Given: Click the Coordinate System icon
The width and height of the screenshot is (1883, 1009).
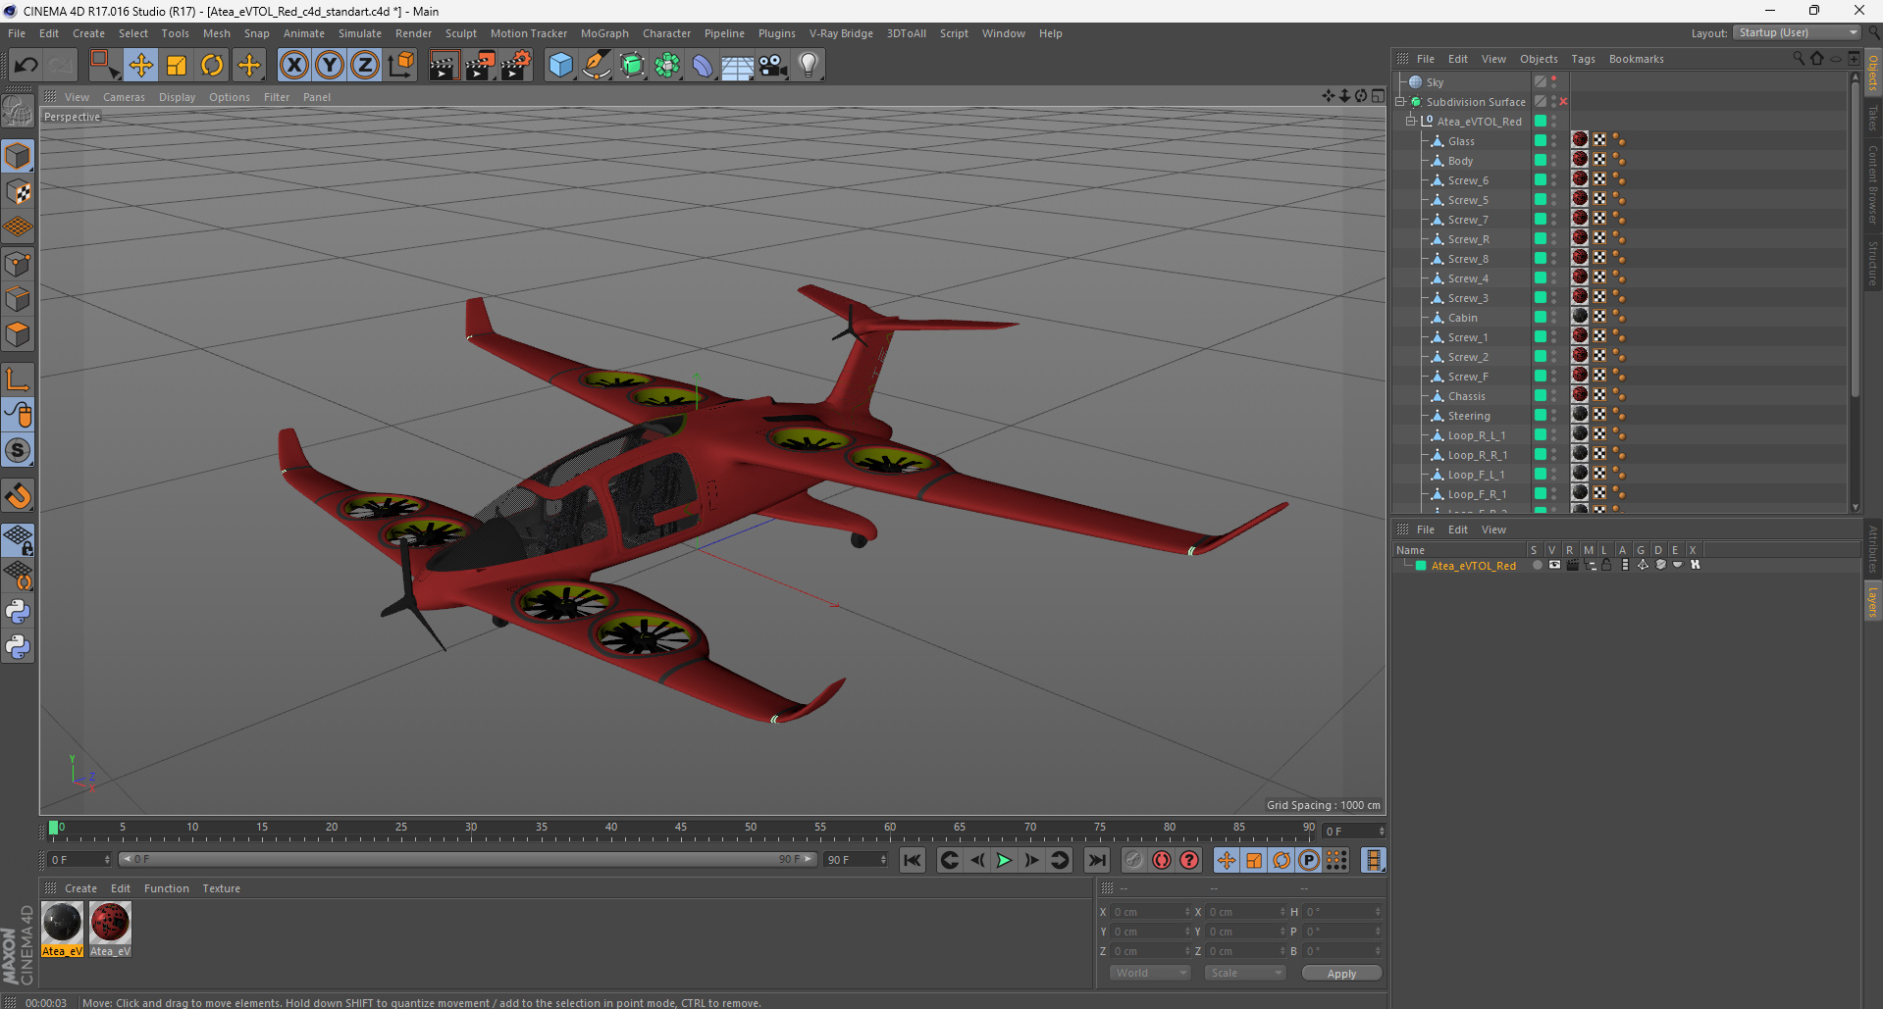Looking at the screenshot, I should (400, 66).
